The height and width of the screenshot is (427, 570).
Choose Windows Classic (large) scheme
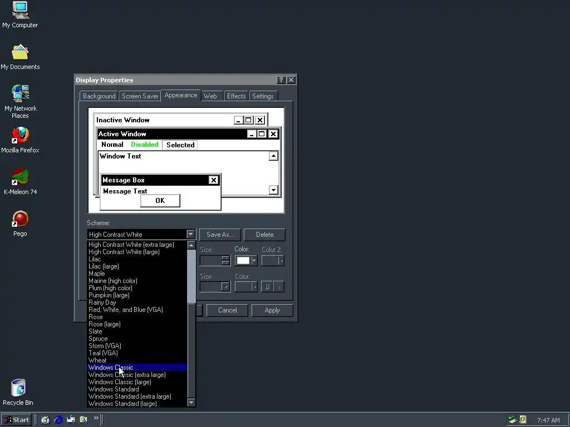click(137, 382)
